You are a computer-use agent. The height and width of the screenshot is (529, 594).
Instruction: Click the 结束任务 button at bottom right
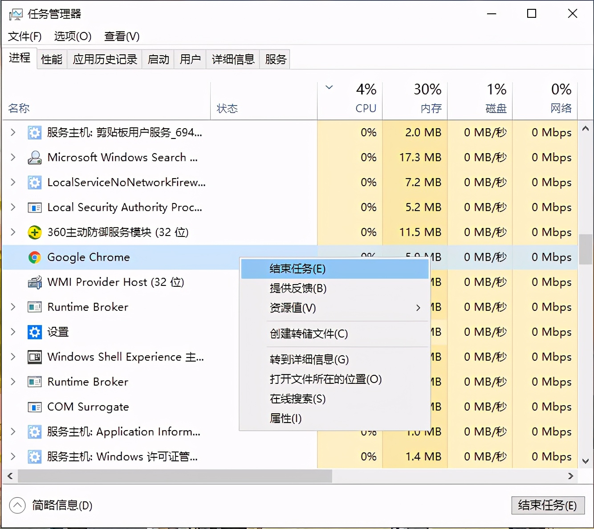click(548, 505)
